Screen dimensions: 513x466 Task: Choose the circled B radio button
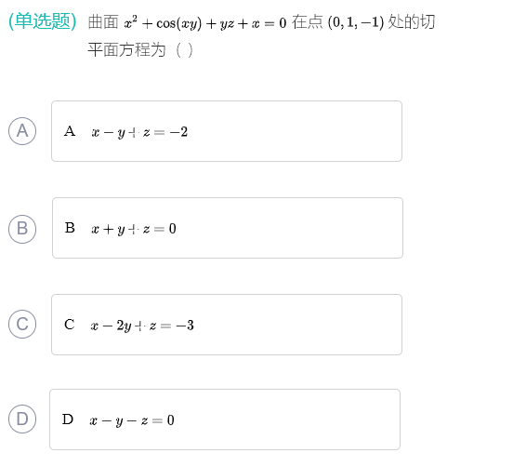[x=22, y=229]
